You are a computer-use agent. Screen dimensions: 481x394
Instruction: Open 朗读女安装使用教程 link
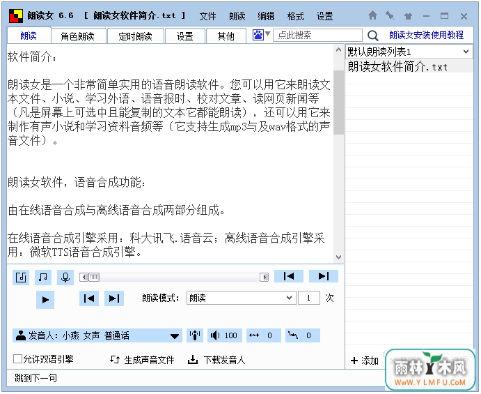pos(427,35)
